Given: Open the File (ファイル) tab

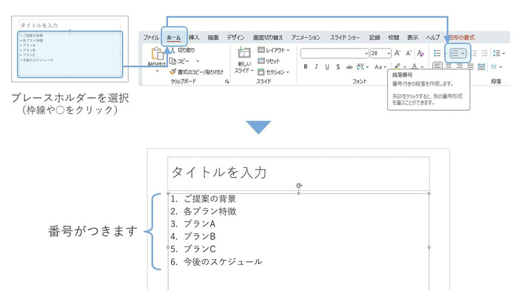Looking at the screenshot, I should [x=151, y=38].
